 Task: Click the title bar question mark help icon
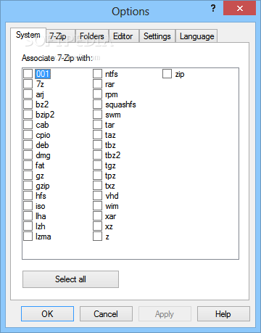tap(213, 9)
